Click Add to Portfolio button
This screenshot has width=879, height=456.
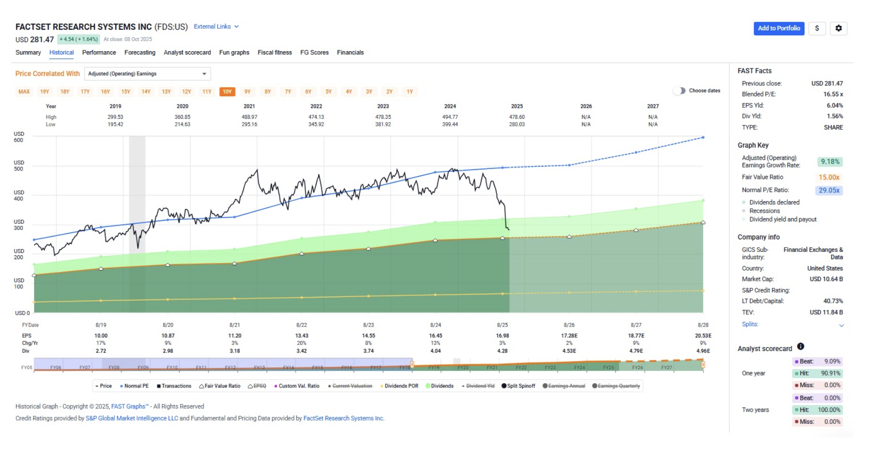(779, 28)
